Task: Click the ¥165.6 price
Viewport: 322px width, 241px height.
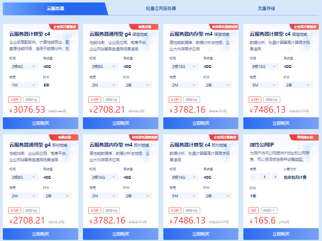Action: [263, 221]
